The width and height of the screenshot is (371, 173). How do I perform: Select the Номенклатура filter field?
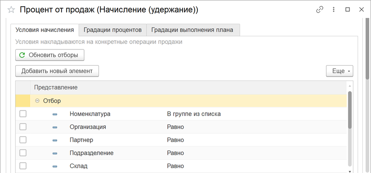tap(90, 114)
